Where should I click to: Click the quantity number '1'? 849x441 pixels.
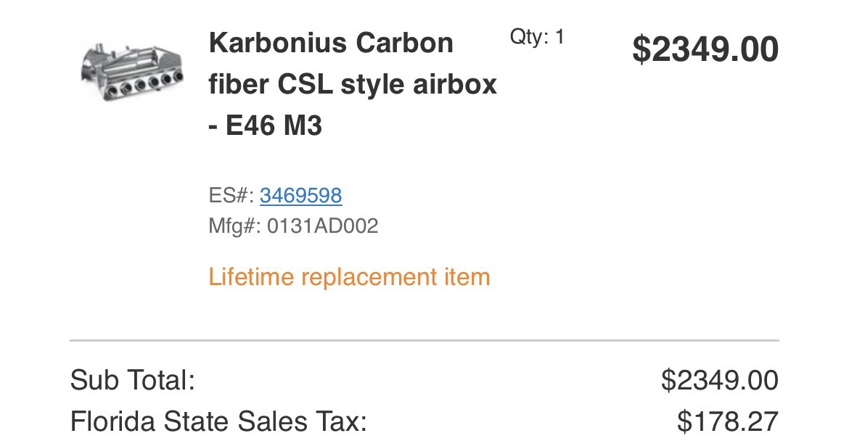[559, 37]
